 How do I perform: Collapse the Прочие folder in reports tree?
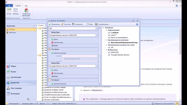(38, 55)
